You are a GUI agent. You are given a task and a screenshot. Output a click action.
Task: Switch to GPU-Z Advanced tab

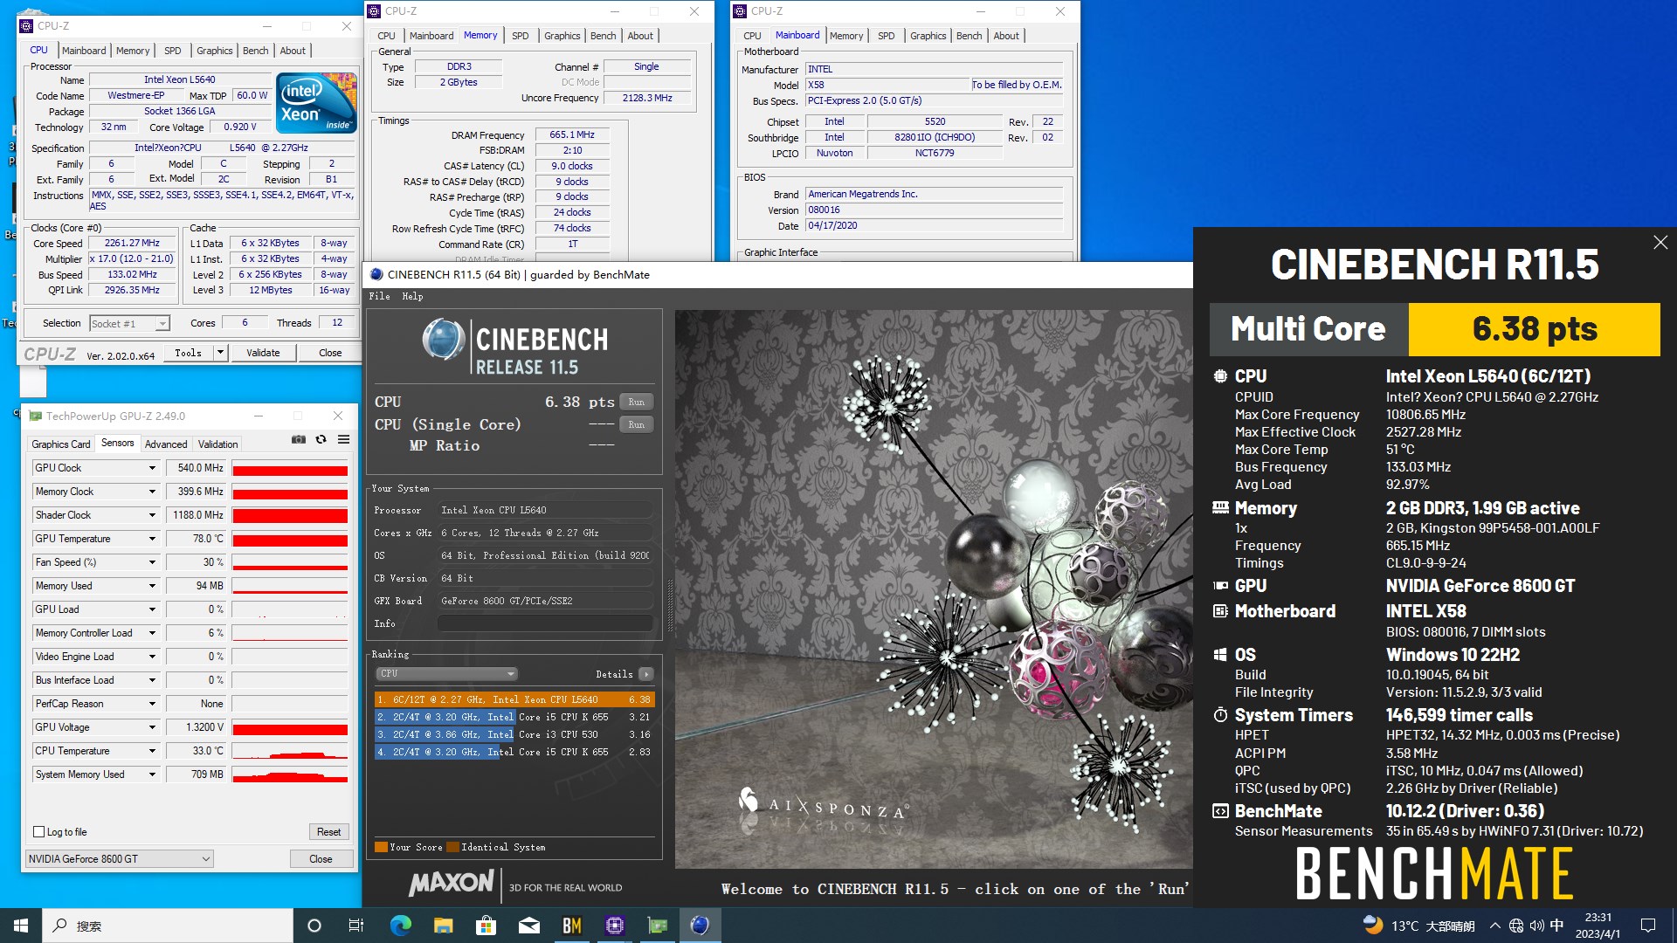tap(166, 444)
